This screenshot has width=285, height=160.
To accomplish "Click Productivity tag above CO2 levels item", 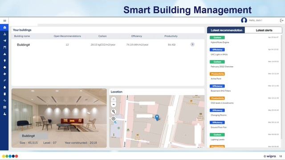I will point(217,98).
